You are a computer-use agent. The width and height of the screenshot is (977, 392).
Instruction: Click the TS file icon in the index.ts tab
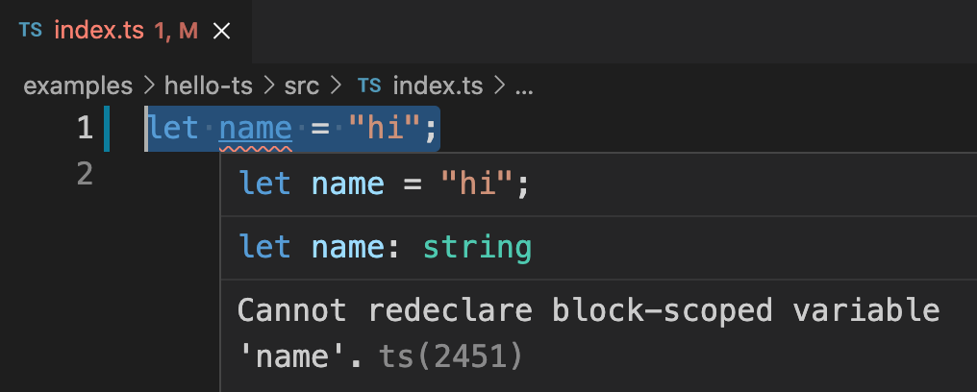click(31, 30)
